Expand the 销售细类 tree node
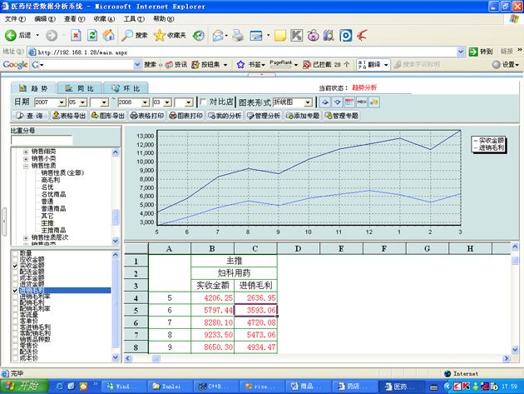The image size is (524, 394). point(26,152)
